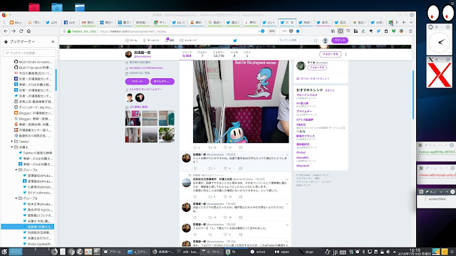Open the page actions three-dot menu

coord(284,31)
